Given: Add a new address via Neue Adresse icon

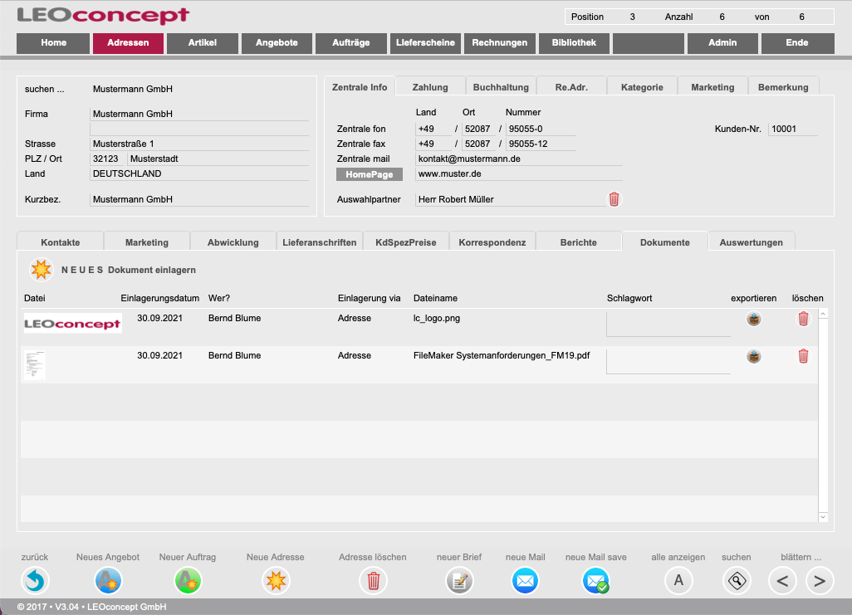Looking at the screenshot, I should pos(276,581).
